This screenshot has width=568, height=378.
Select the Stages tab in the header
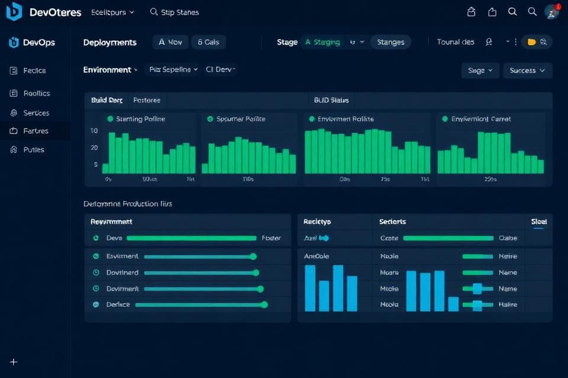click(390, 42)
